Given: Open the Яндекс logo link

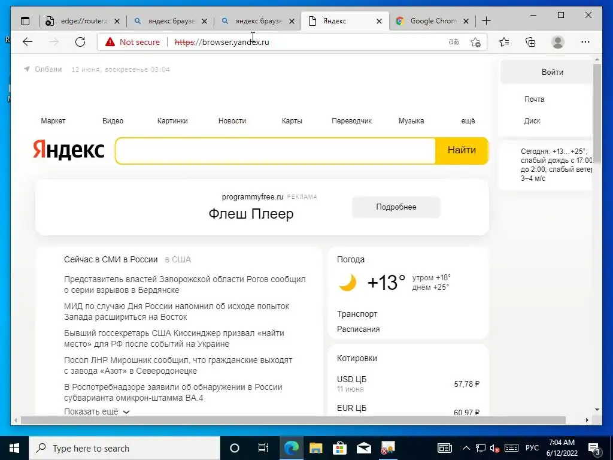Looking at the screenshot, I should pos(68,150).
